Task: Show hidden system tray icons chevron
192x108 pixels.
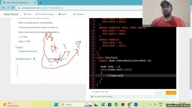Action: 151,104
